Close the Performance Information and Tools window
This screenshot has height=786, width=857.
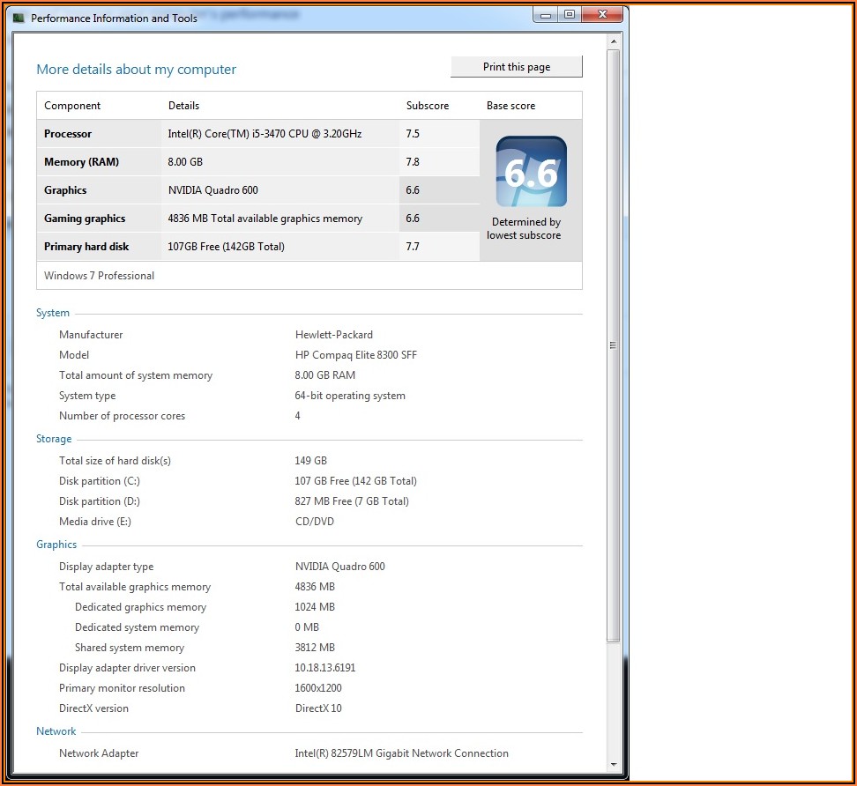(604, 14)
